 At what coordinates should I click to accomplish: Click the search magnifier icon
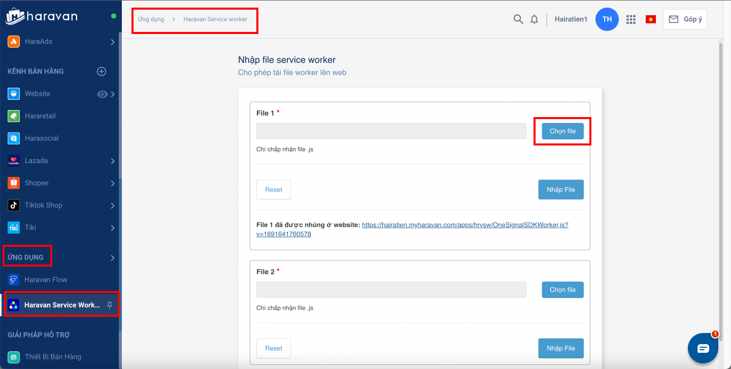[518, 19]
